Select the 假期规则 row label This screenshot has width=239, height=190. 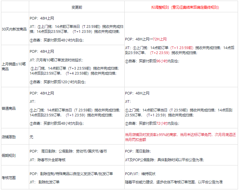pos(9,155)
